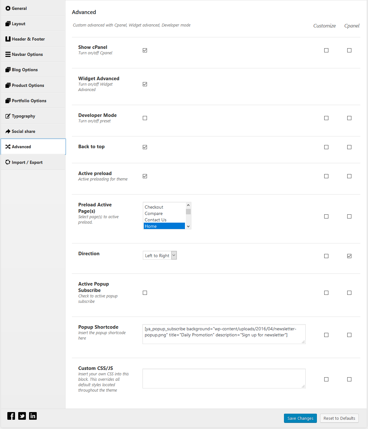This screenshot has height=429, width=368.
Task: Click the page list up arrow
Action: [188, 205]
